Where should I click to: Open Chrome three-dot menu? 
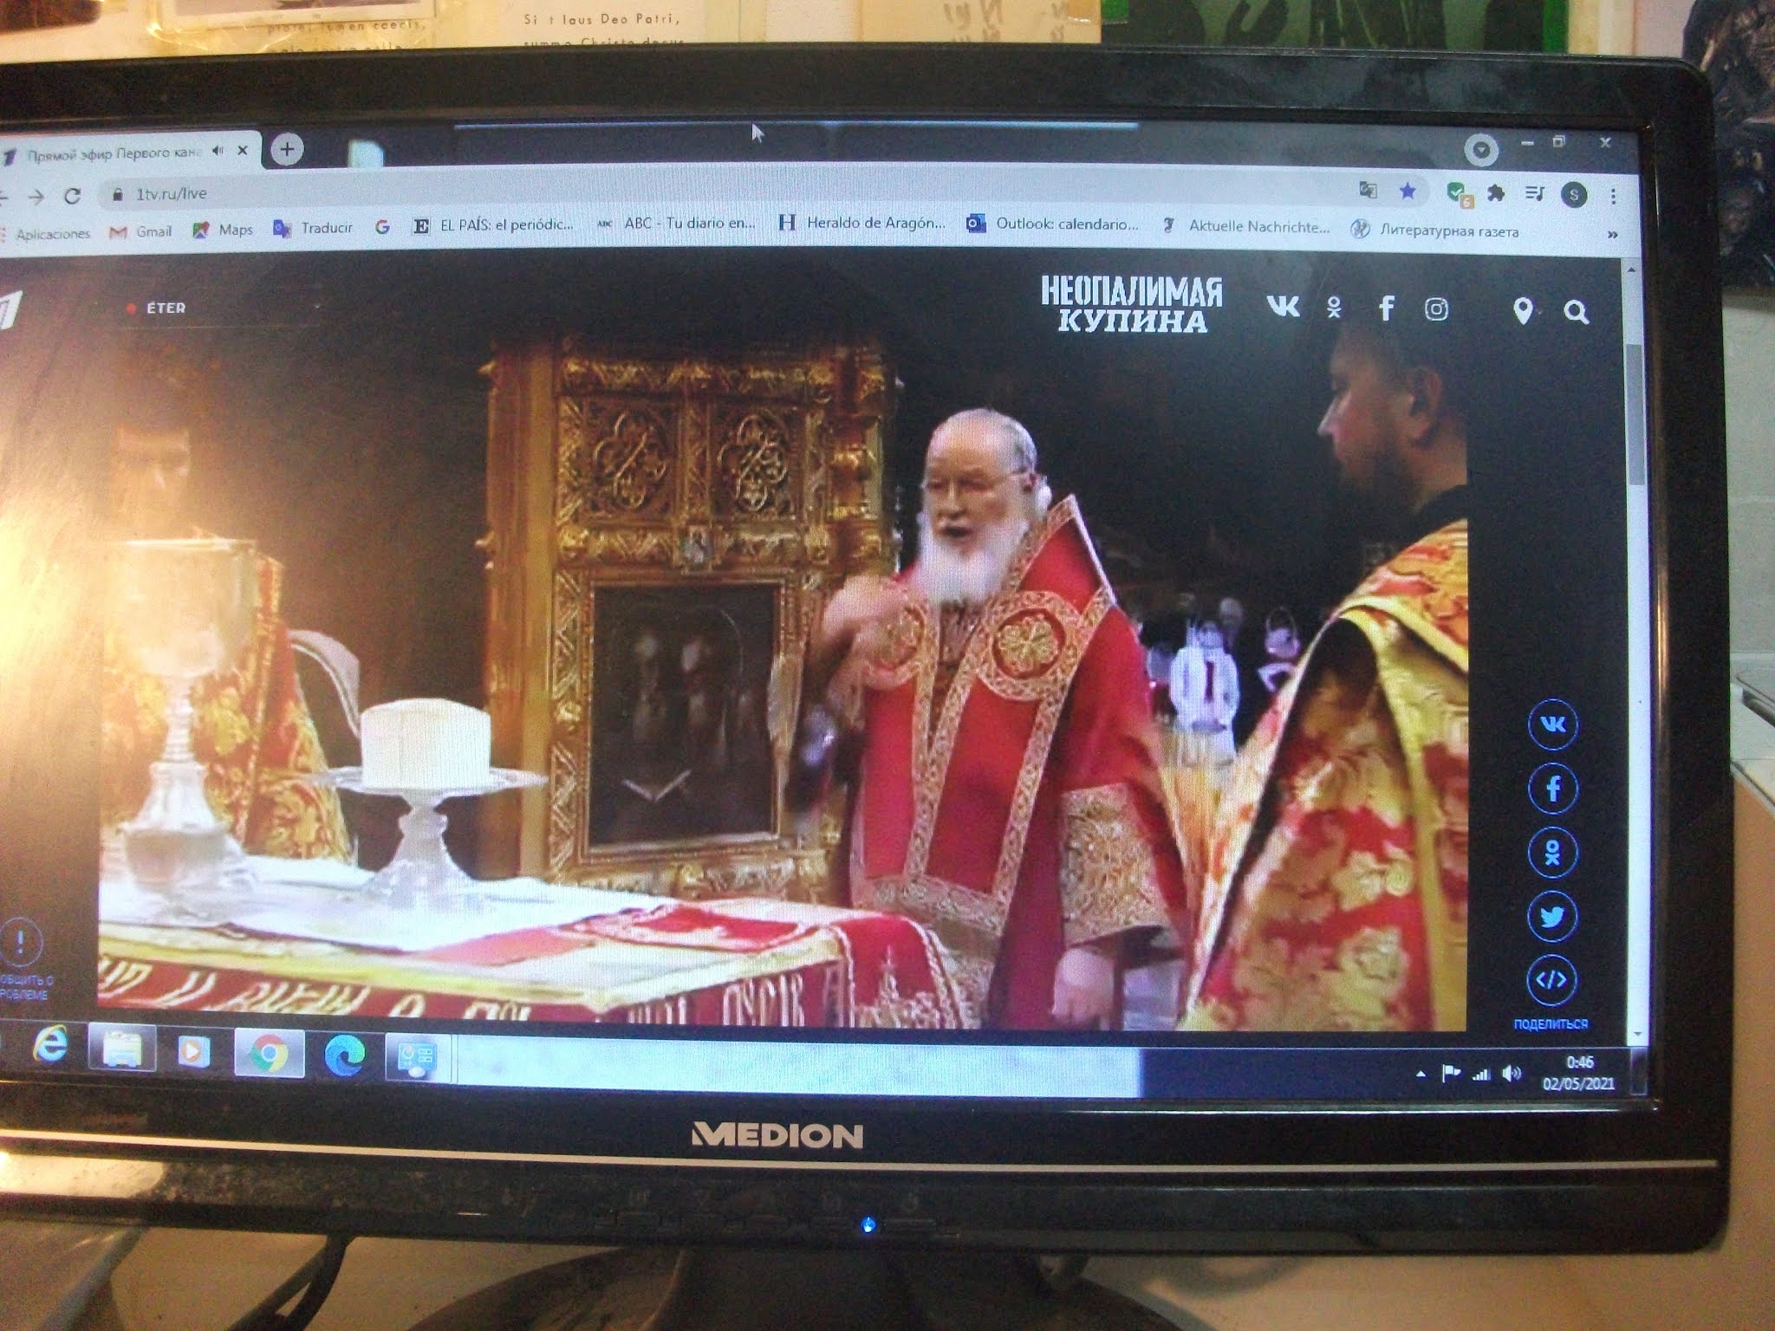tap(1613, 197)
